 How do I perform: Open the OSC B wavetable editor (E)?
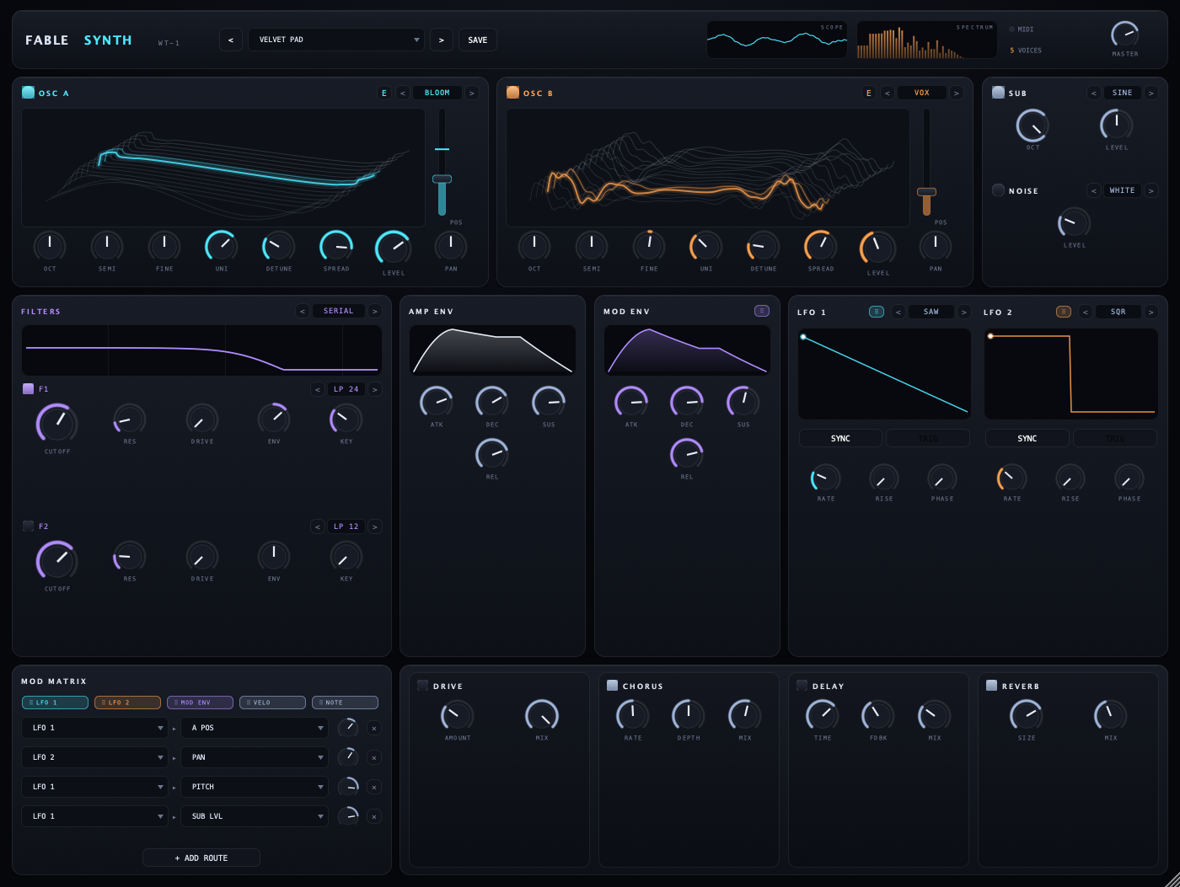(869, 93)
